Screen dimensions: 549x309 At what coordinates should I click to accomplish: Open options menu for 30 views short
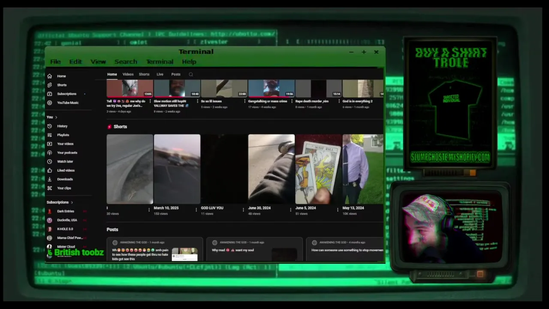click(149, 210)
